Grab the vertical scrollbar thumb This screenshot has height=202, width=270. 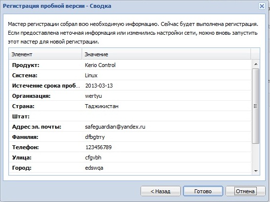[256, 106]
